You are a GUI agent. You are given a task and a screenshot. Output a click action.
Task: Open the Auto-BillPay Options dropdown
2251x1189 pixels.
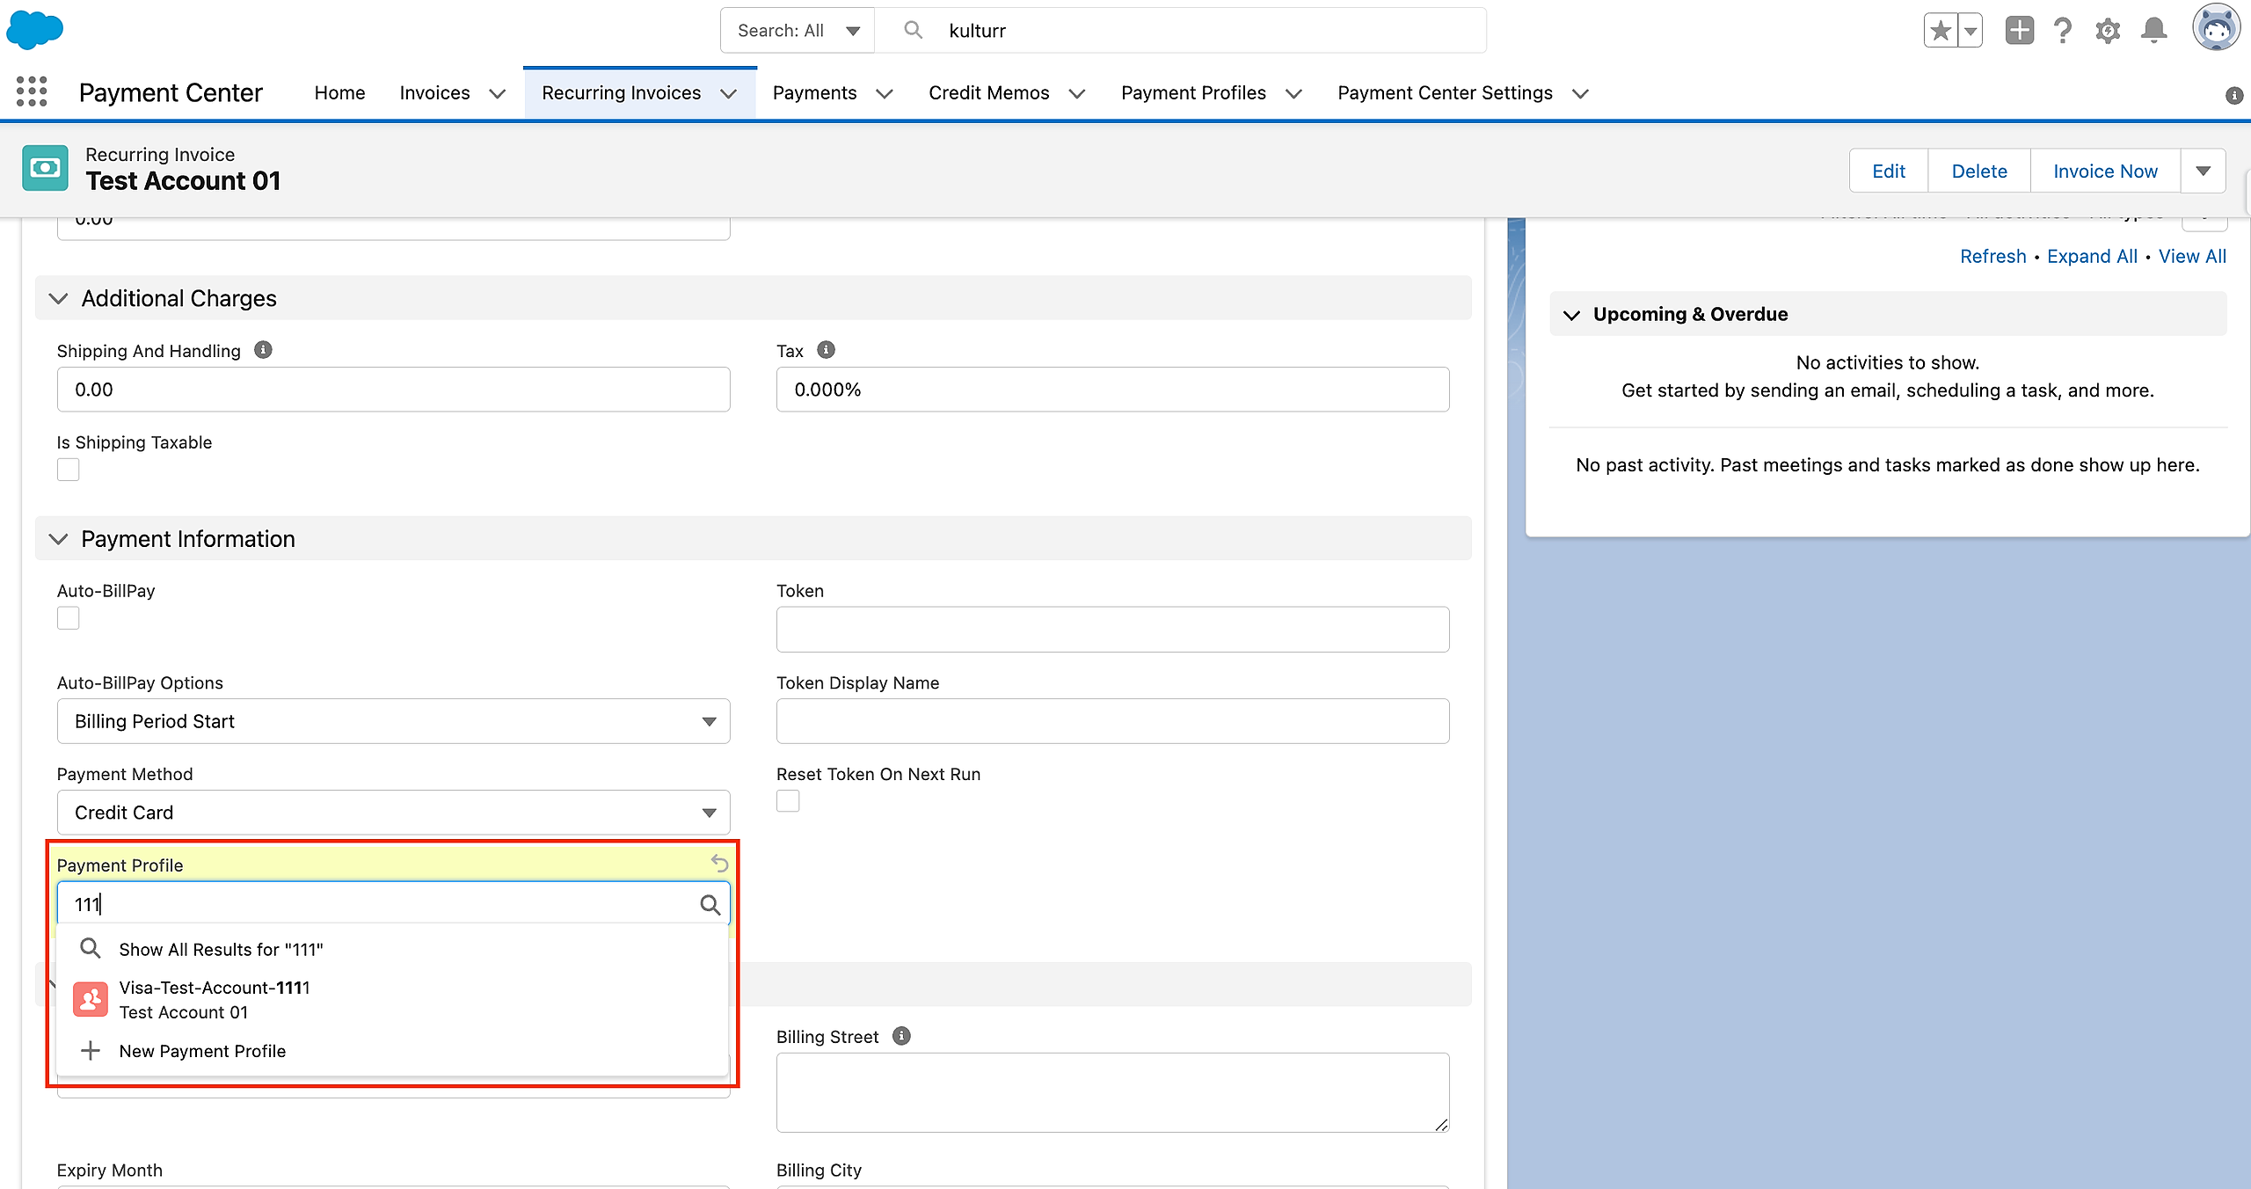tap(393, 721)
